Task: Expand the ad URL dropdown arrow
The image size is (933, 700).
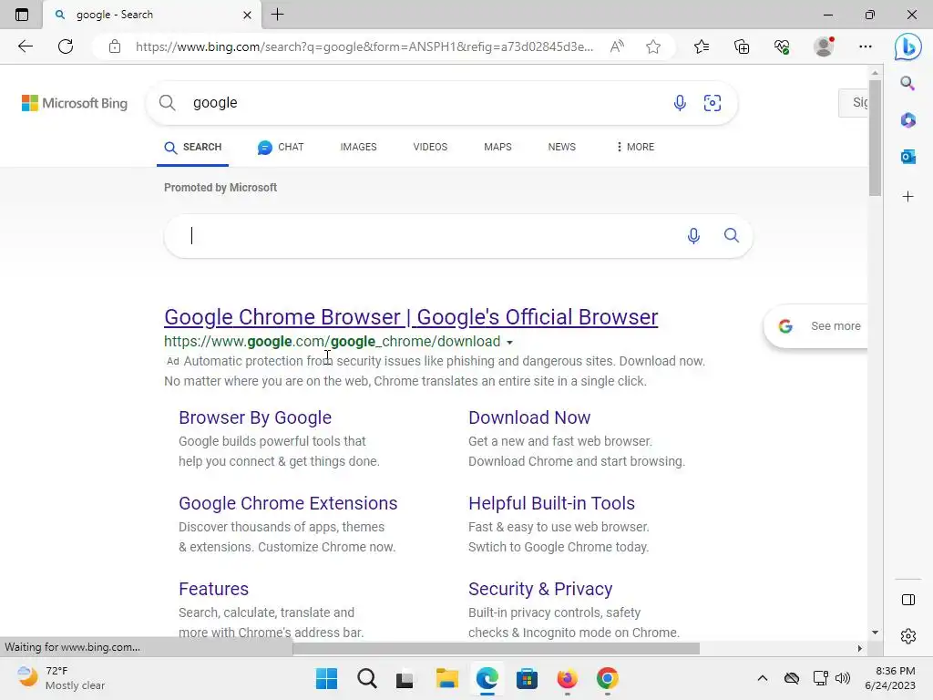Action: click(509, 343)
